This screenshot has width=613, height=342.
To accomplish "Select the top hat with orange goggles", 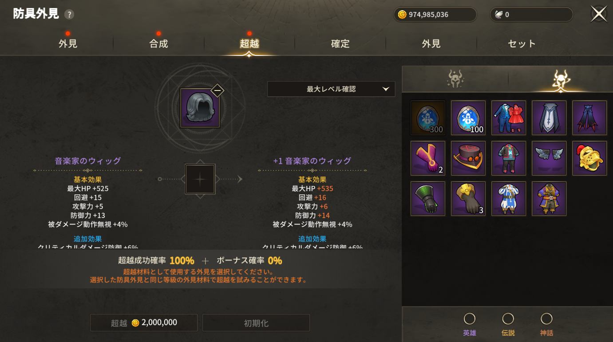I will [468, 158].
